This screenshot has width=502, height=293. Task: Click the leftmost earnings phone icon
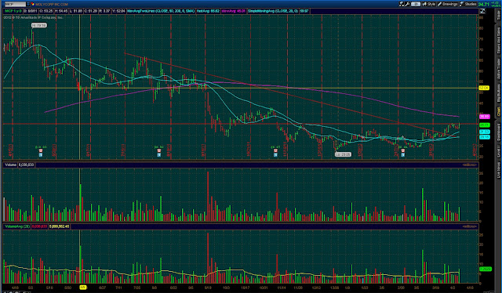(41, 150)
